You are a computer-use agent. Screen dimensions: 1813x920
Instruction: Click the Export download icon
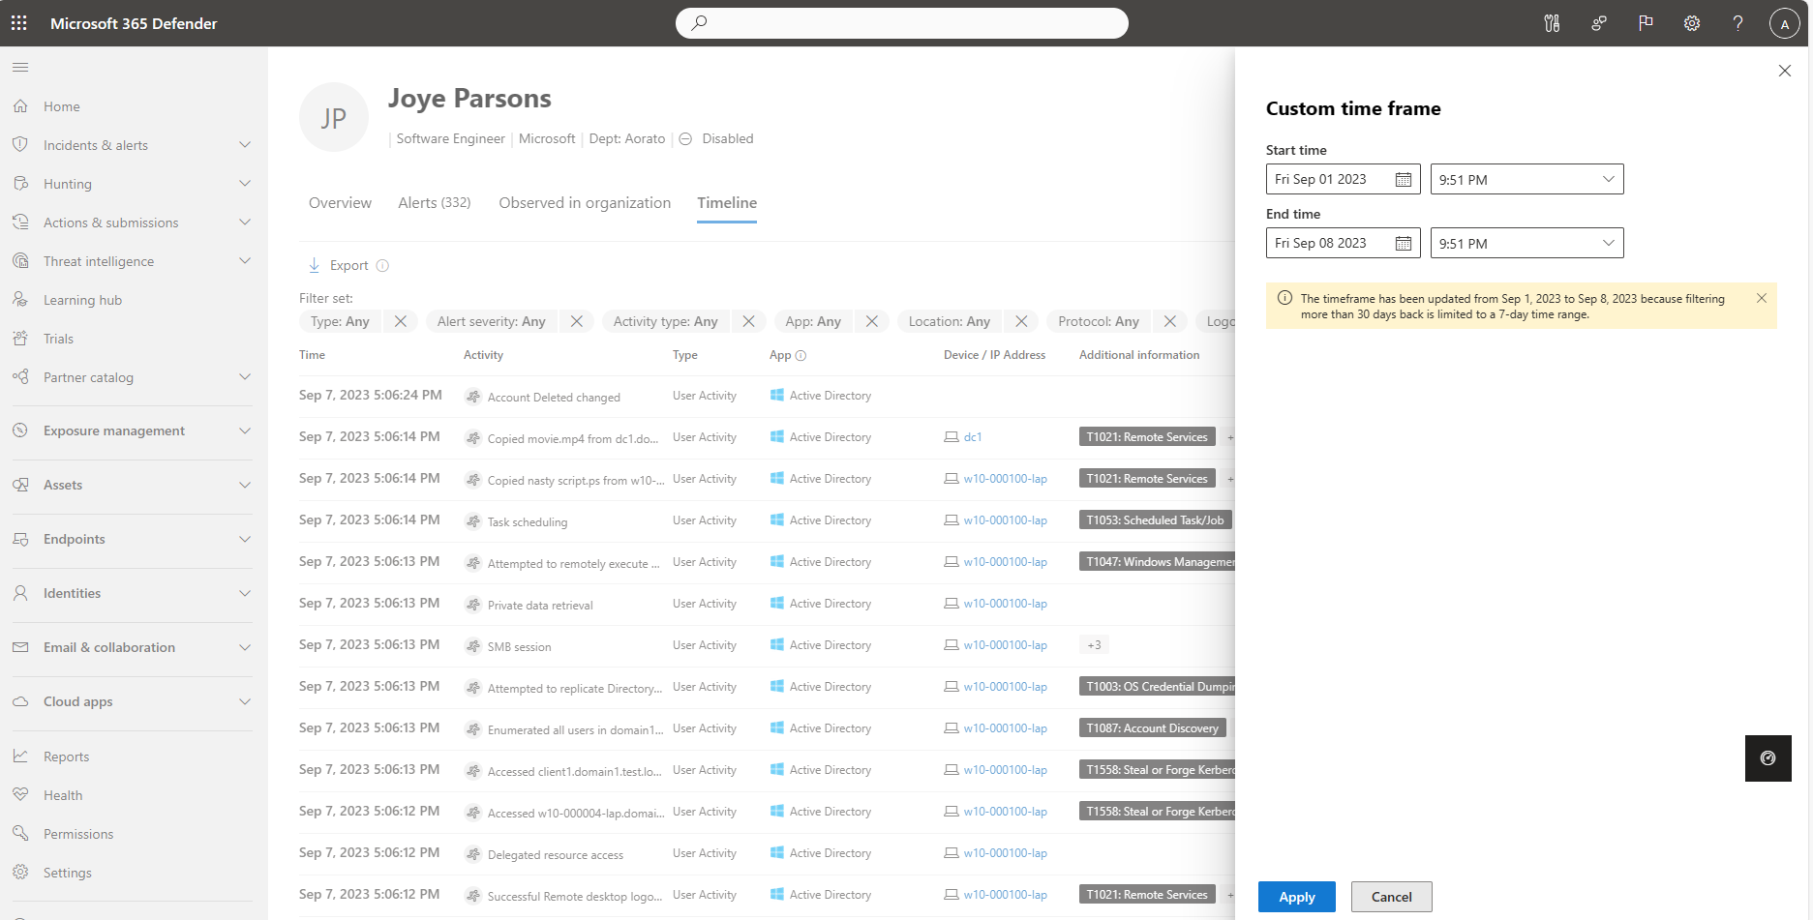[x=315, y=265]
